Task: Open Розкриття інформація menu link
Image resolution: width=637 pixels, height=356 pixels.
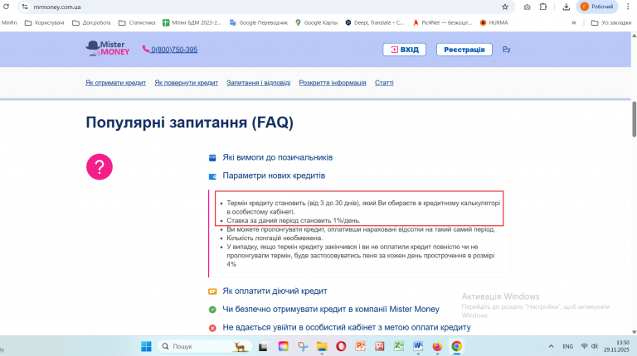Action: tap(333, 83)
